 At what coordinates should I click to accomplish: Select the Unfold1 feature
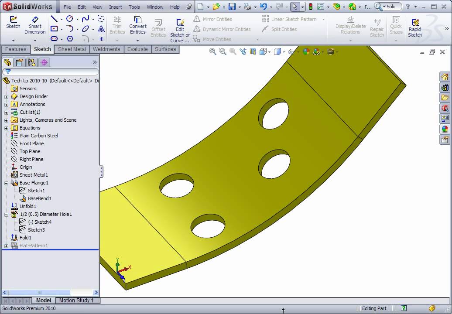(27, 206)
